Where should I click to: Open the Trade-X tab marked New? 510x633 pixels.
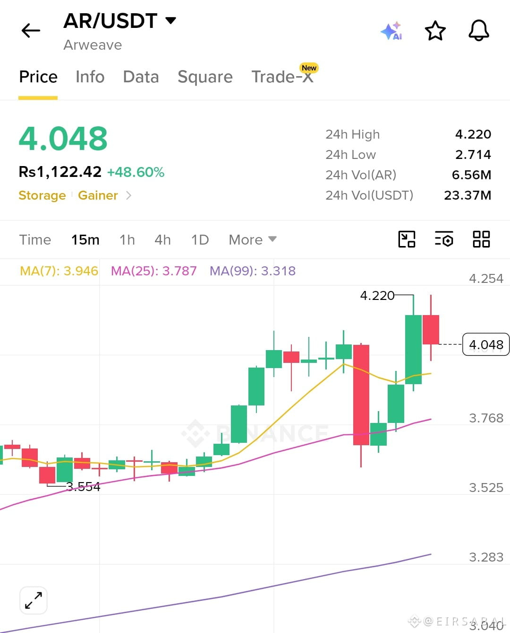pyautogui.click(x=282, y=77)
